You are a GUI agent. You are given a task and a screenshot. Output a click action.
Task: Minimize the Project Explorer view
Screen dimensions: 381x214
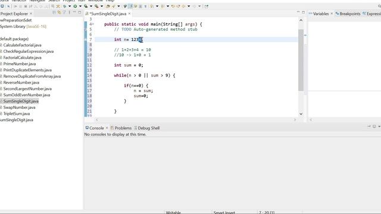(74, 12)
